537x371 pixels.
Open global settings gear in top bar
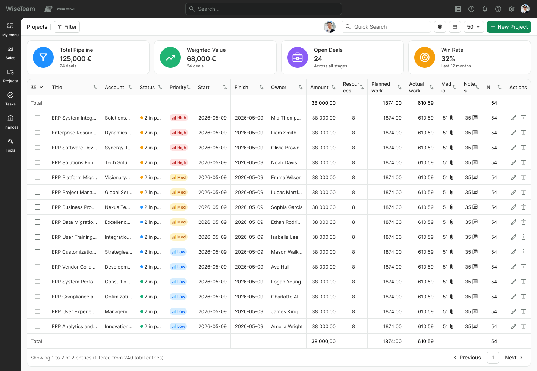[512, 9]
